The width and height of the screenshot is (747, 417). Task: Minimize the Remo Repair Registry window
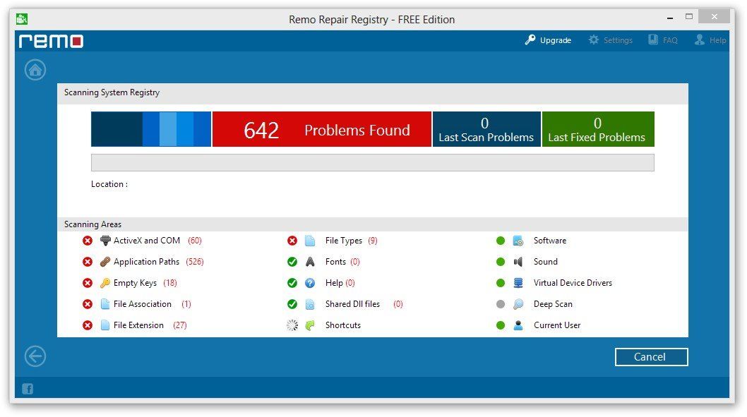[x=670, y=17]
